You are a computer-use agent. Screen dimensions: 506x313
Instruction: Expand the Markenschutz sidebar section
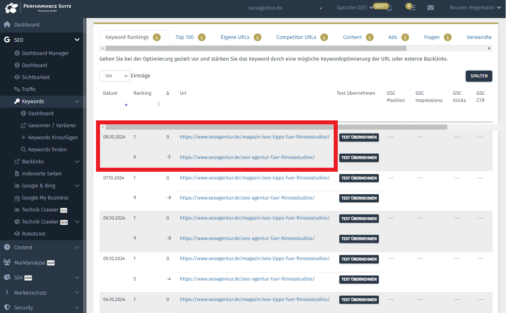[77, 293]
